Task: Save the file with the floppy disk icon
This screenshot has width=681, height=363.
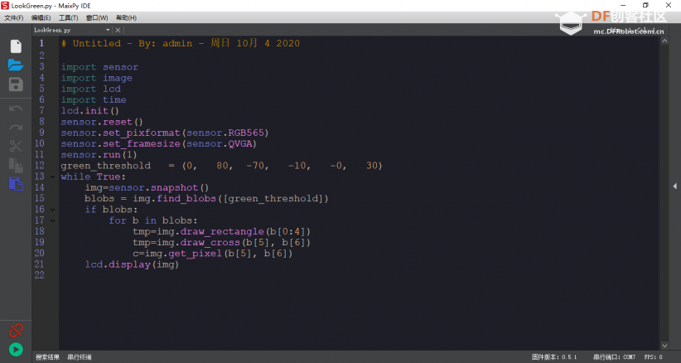Action: point(16,85)
